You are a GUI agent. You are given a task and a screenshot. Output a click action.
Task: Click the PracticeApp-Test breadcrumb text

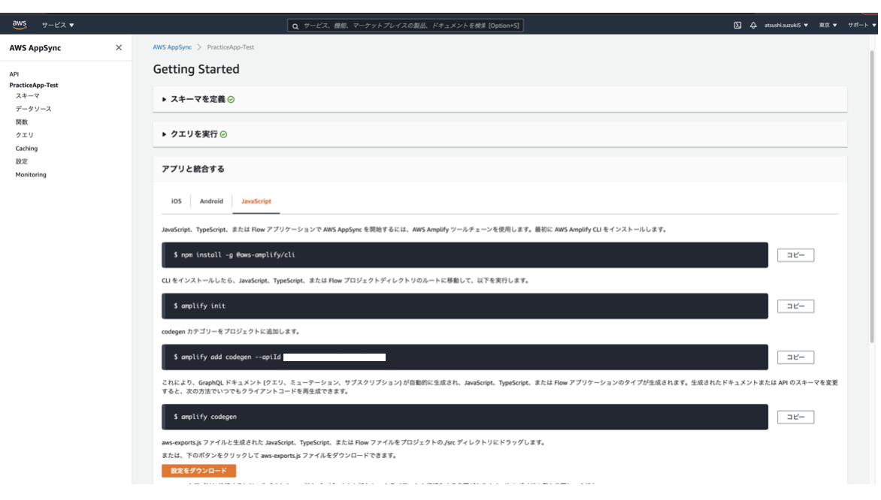click(230, 47)
